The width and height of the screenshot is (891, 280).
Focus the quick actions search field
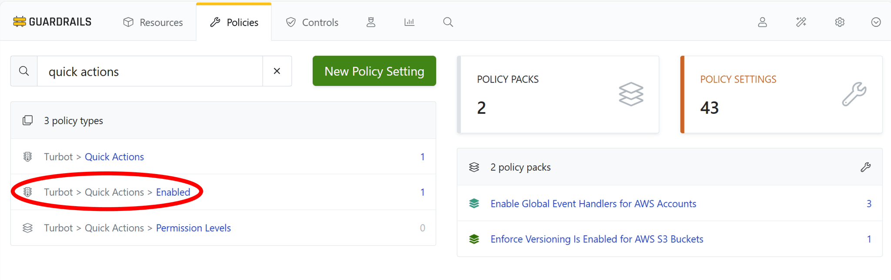(x=150, y=71)
